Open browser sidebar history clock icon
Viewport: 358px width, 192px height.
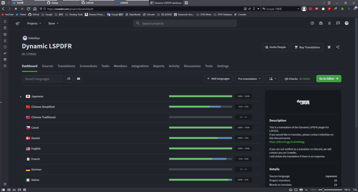5,47
